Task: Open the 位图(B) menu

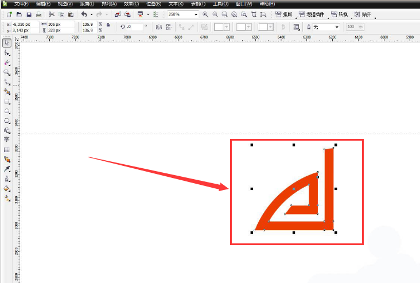Action: [154, 4]
